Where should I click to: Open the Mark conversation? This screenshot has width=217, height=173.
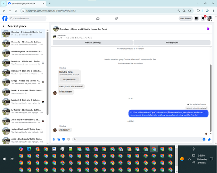pos(23,92)
